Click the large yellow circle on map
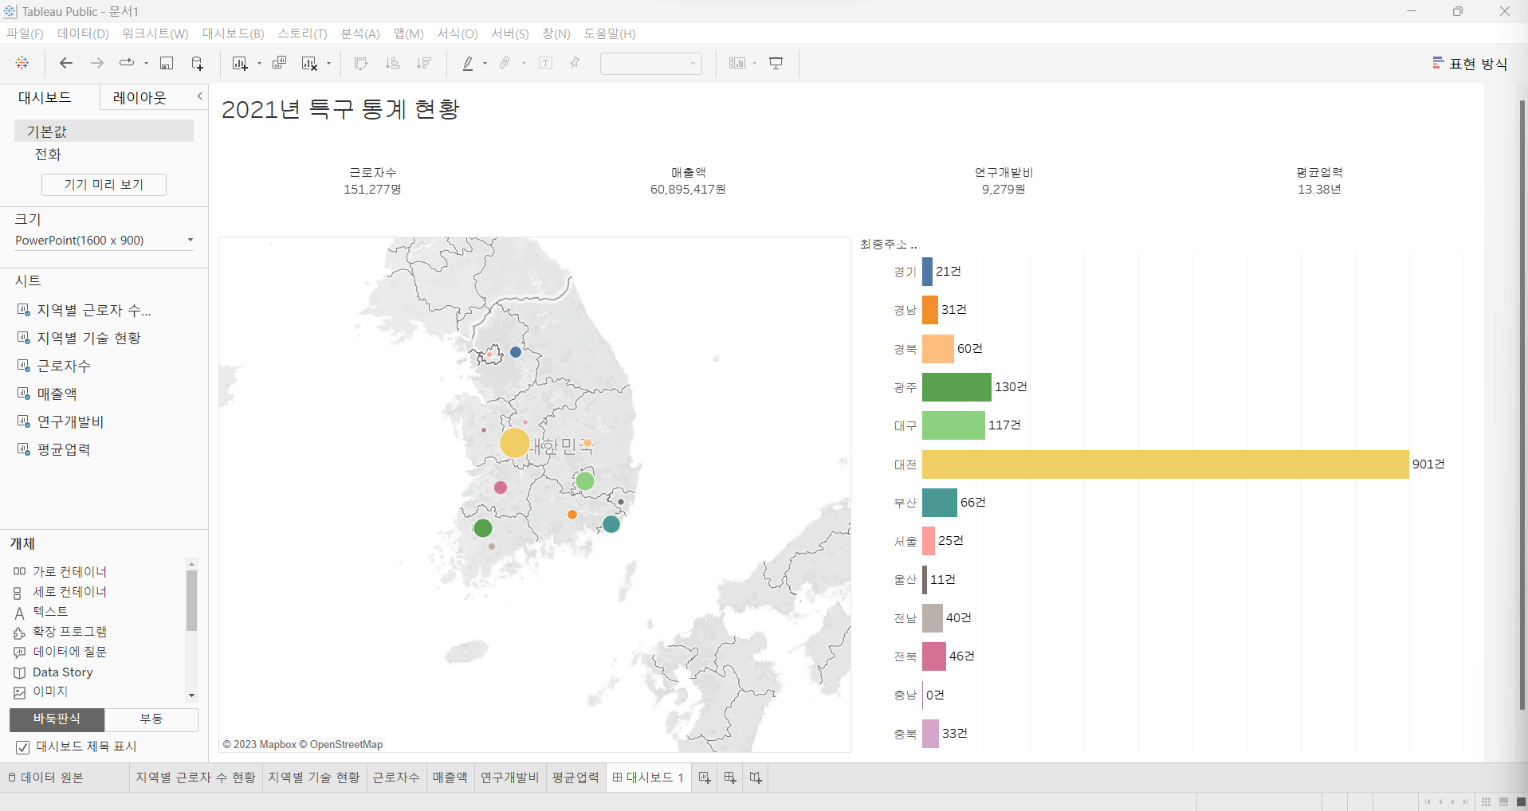 tap(515, 443)
